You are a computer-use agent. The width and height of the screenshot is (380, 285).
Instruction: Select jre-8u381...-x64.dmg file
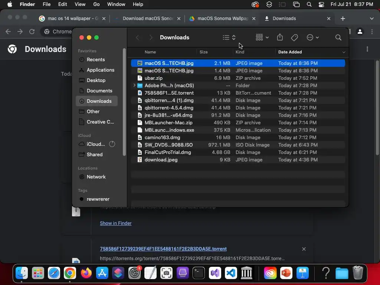point(238,115)
